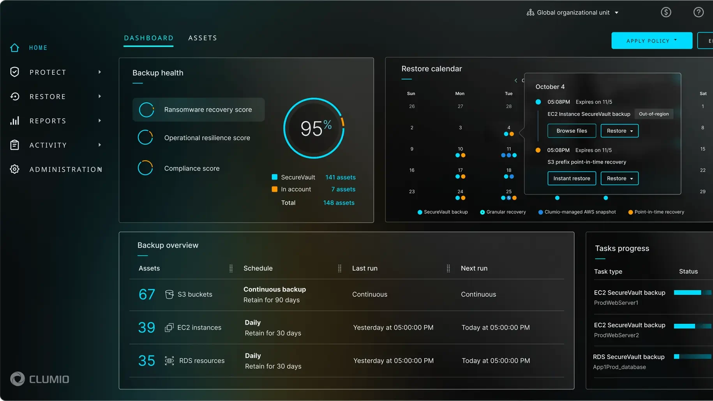Click the Browse files button
The height and width of the screenshot is (401, 713).
point(572,131)
